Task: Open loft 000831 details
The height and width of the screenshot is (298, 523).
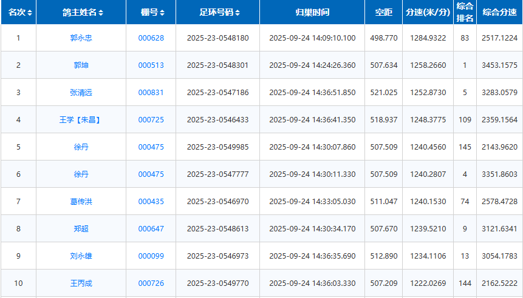Action: 151,93
